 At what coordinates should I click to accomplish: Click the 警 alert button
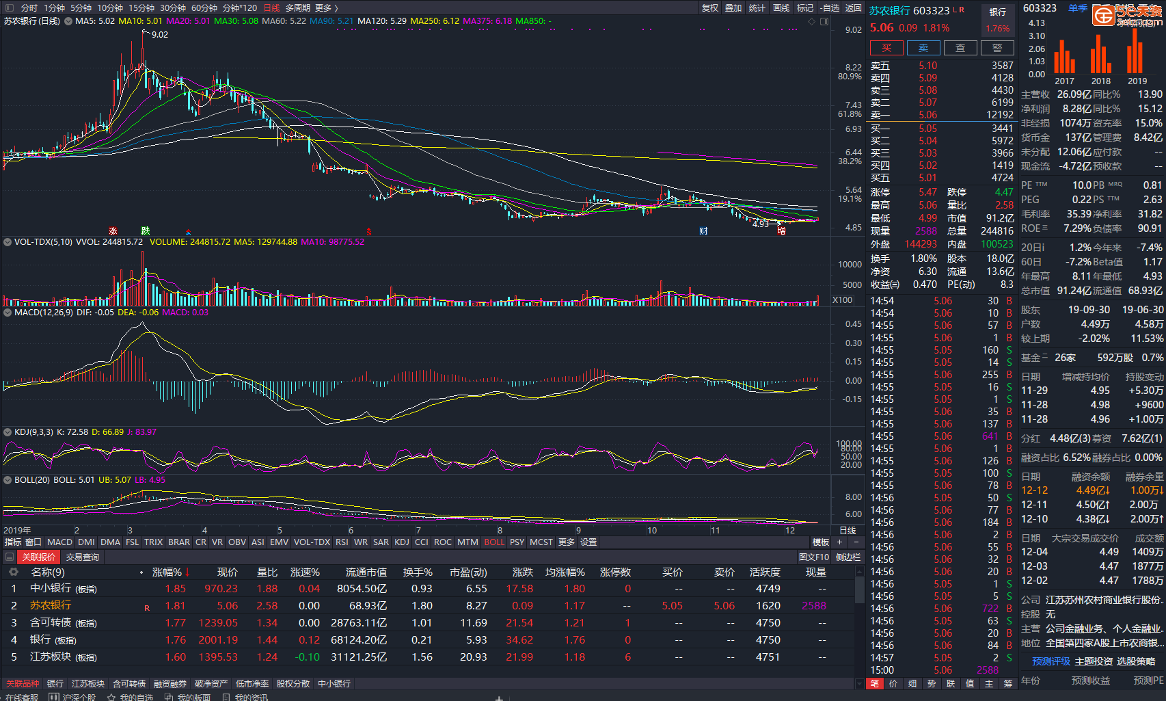tap(997, 48)
